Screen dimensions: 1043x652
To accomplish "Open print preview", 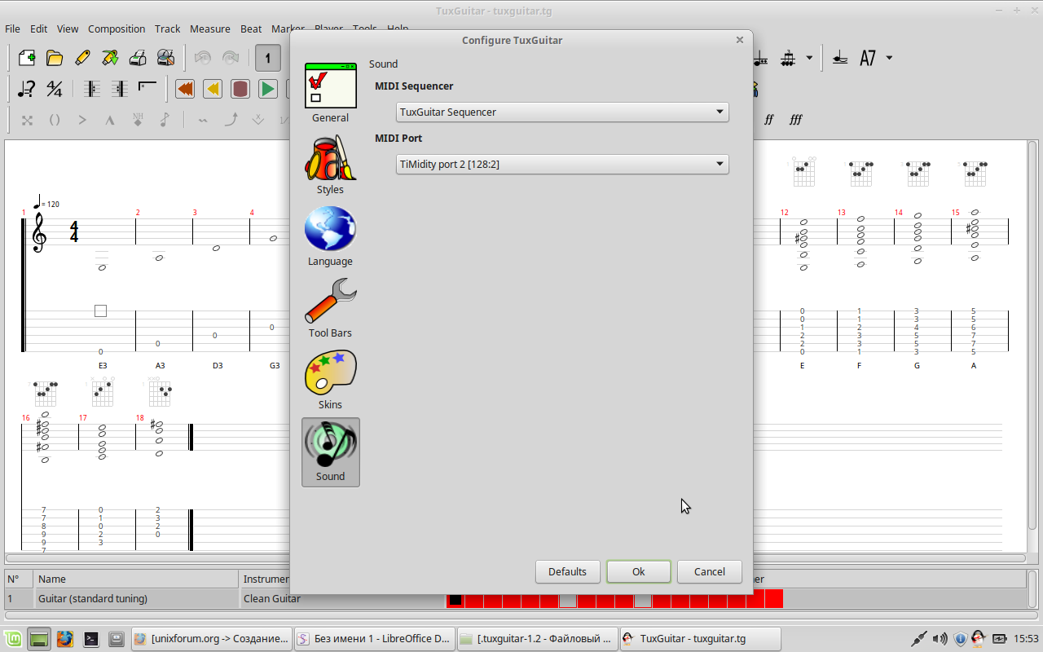I will (x=165, y=58).
